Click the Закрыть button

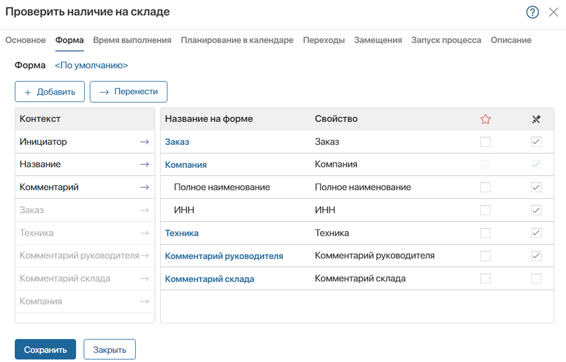click(x=110, y=349)
